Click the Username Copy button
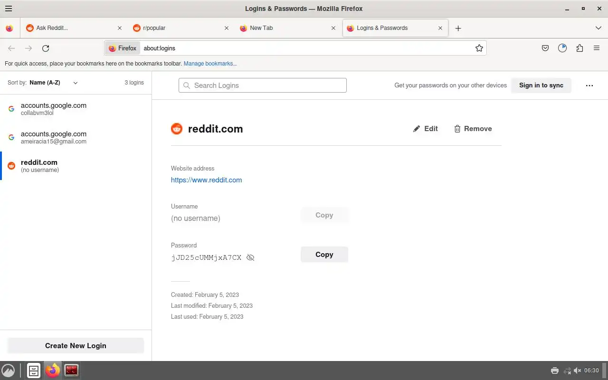The height and width of the screenshot is (380, 608). point(324,215)
